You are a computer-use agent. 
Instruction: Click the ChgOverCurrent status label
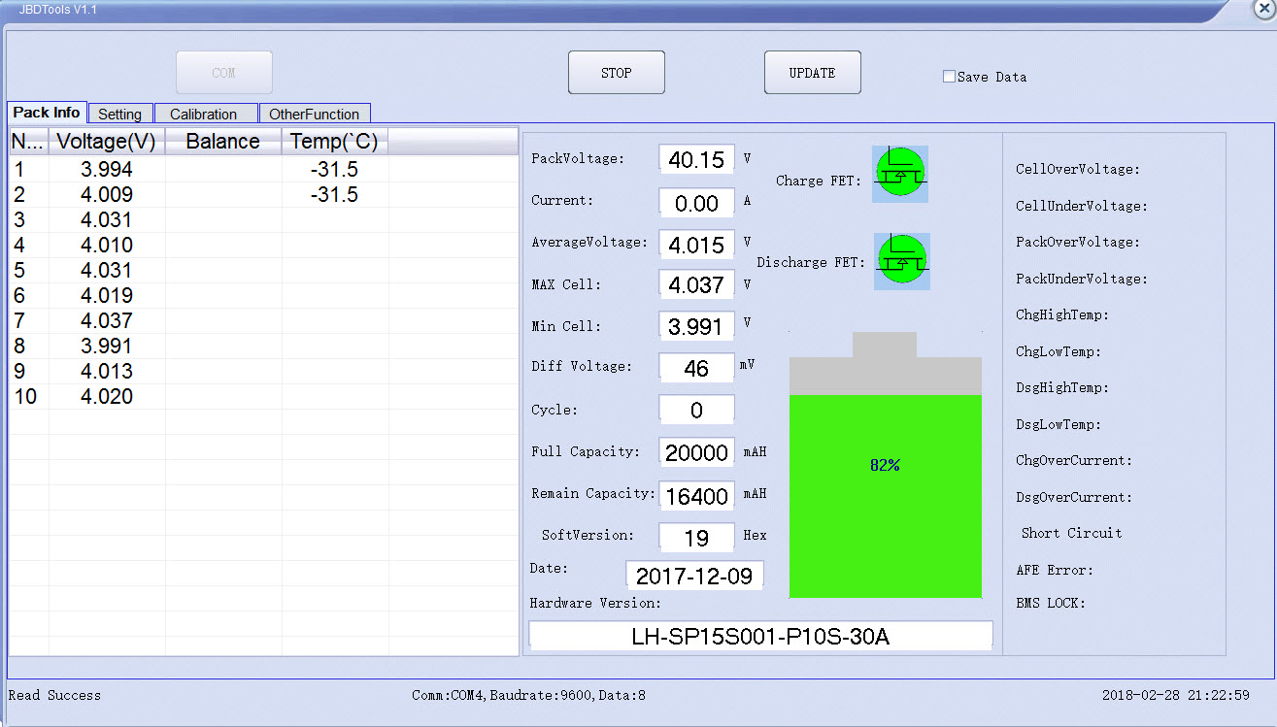[x=1074, y=461]
